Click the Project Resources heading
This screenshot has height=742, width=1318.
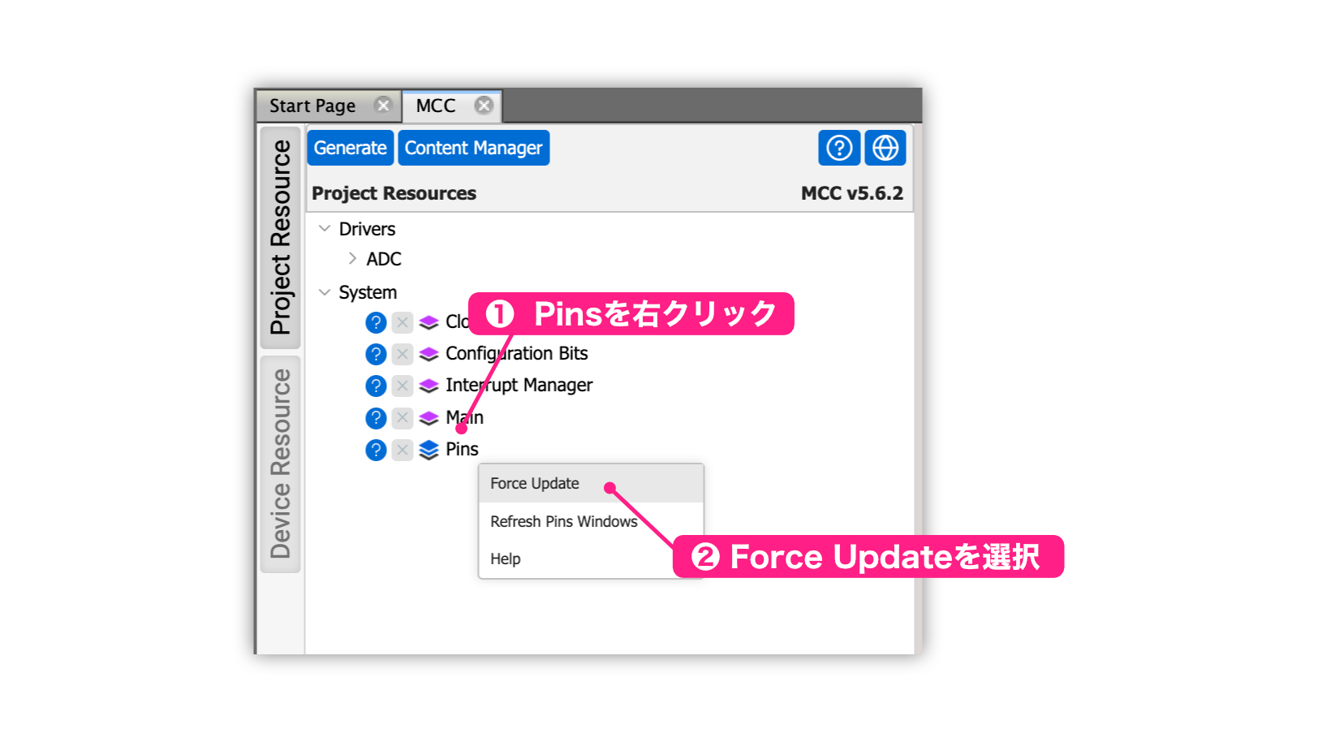click(394, 193)
